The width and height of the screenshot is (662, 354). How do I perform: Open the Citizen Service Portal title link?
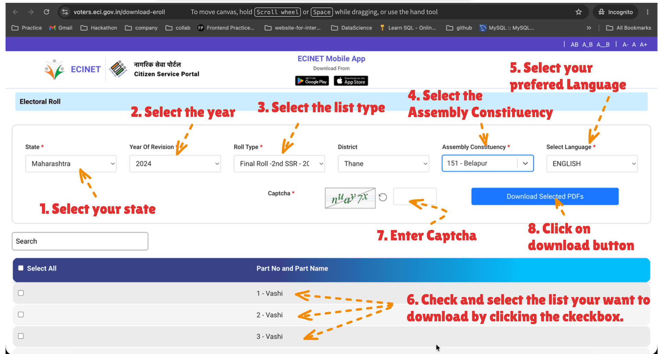pos(167,74)
